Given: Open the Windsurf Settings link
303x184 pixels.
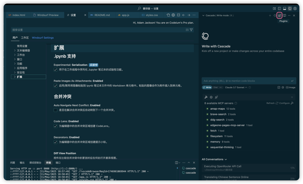Looking at the screenshot, I should (43, 38).
